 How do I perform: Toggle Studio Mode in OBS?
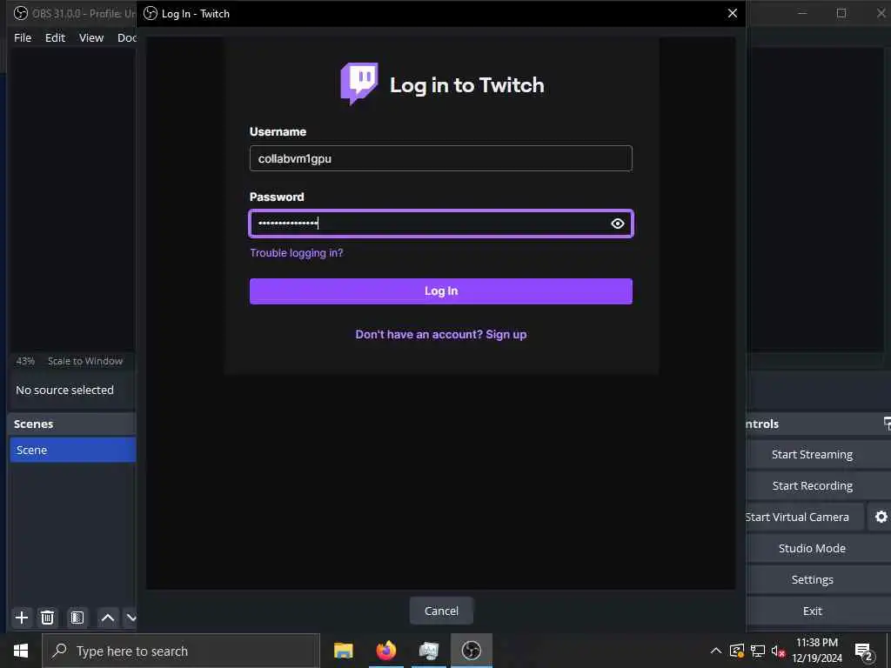point(812,548)
